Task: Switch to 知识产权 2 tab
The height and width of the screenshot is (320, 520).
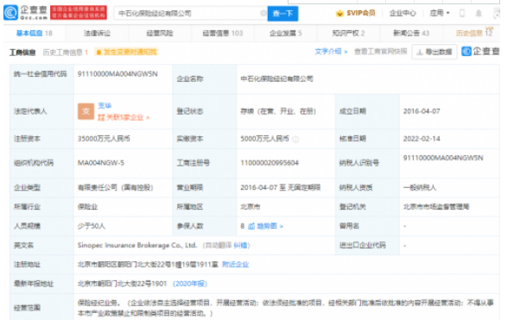Action: coord(348,33)
